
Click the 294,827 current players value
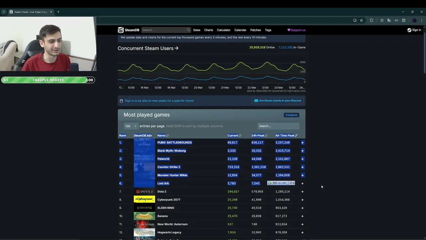233,192
